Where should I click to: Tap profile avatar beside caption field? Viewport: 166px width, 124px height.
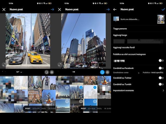coord(116,19)
